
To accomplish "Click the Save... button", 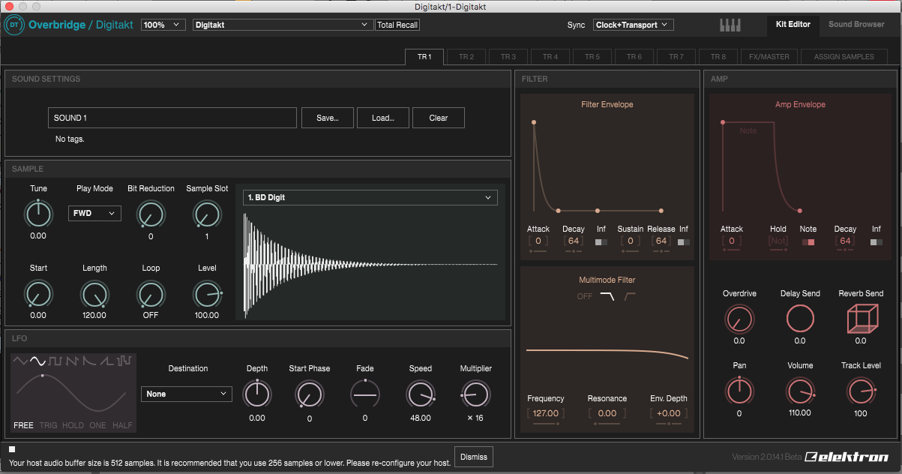I will tap(328, 118).
